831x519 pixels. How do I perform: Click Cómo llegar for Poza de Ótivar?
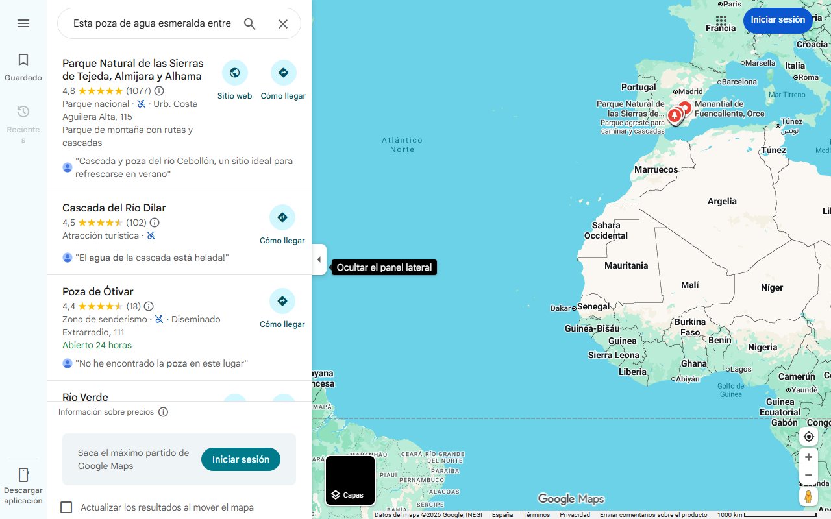click(x=282, y=301)
